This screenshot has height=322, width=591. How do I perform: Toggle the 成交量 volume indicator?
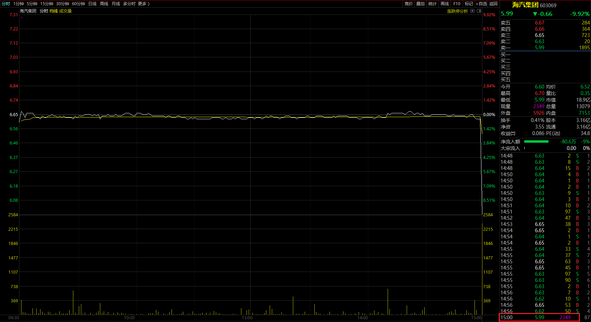coord(65,11)
